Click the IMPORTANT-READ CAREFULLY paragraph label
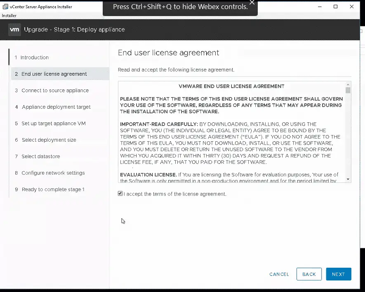This screenshot has height=292, width=365. (159, 124)
